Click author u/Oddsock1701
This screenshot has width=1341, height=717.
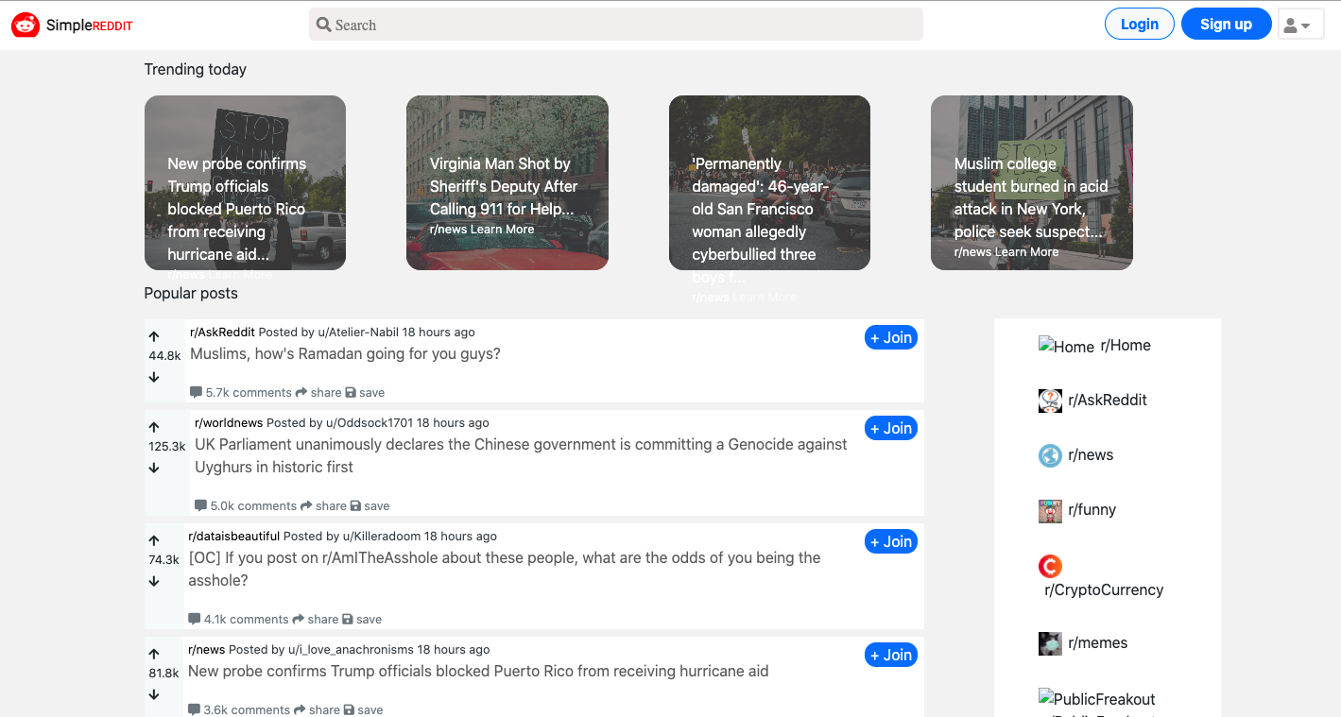pyautogui.click(x=370, y=423)
